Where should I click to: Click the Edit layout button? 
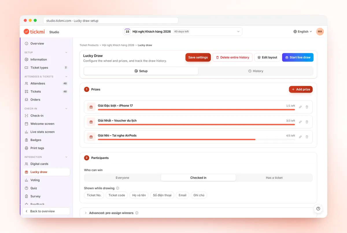click(x=267, y=57)
